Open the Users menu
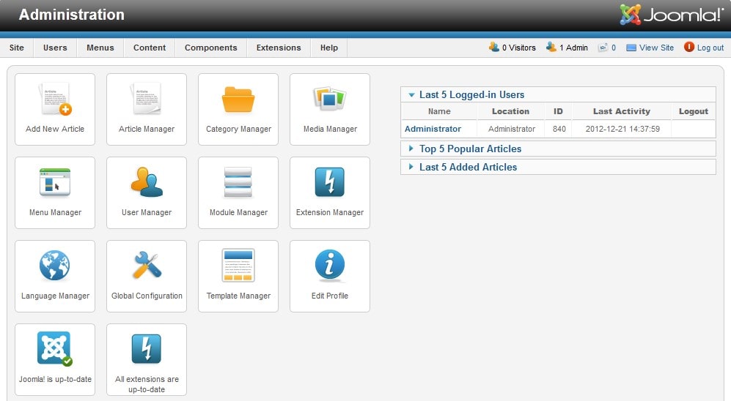The height and width of the screenshot is (401, 731). [55, 48]
